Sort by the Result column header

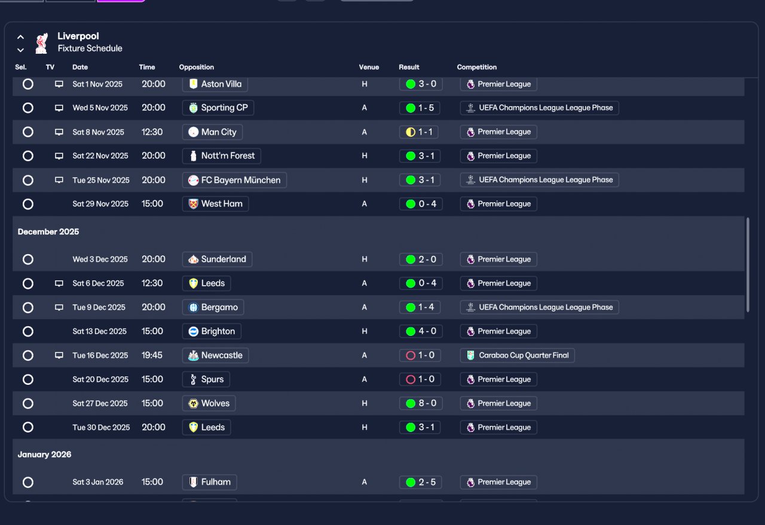pyautogui.click(x=409, y=67)
